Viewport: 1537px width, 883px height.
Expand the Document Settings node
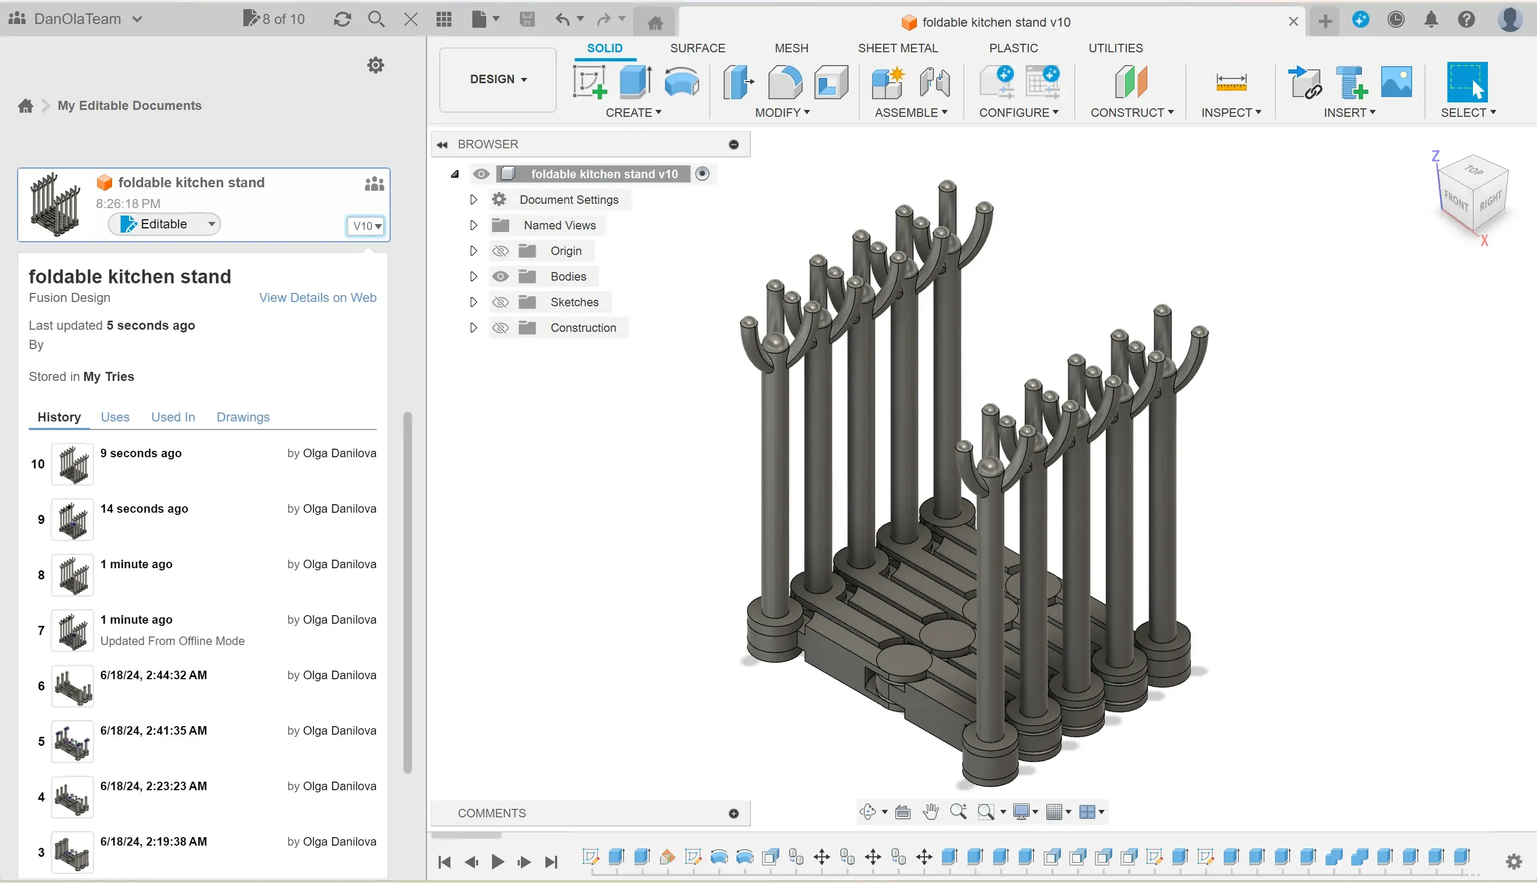(474, 200)
